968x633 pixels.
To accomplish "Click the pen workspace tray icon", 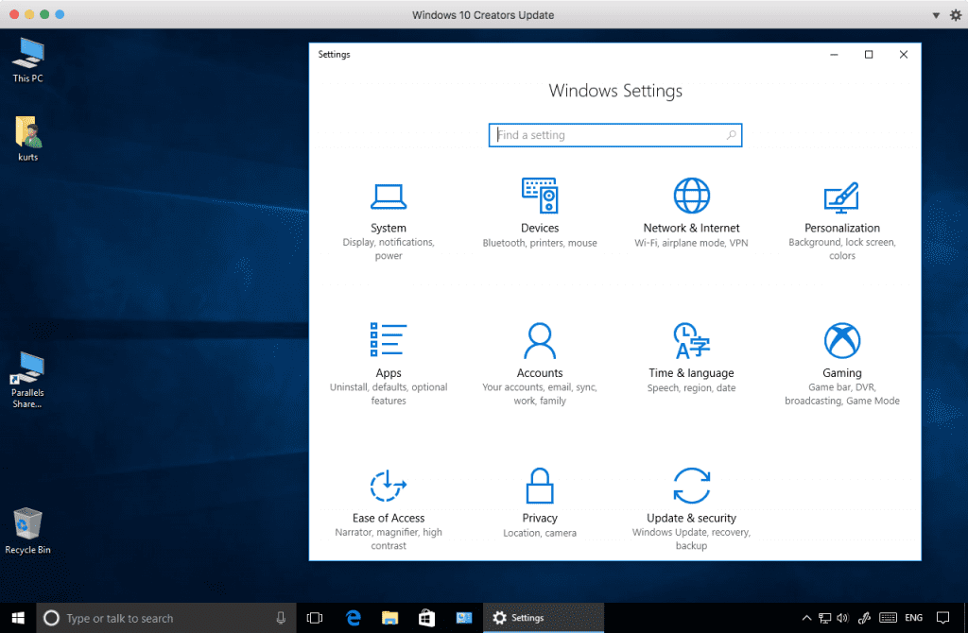I will point(864,618).
